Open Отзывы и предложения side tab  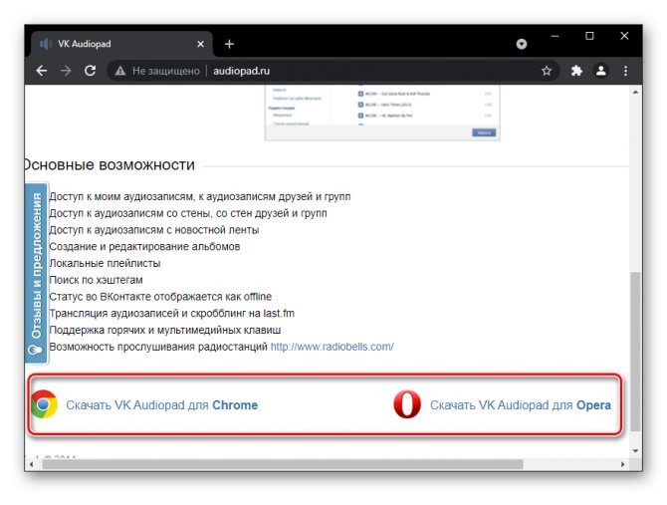(x=37, y=273)
